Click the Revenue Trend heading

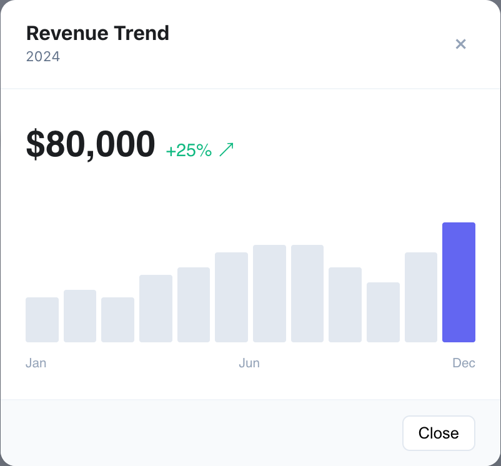pos(97,33)
